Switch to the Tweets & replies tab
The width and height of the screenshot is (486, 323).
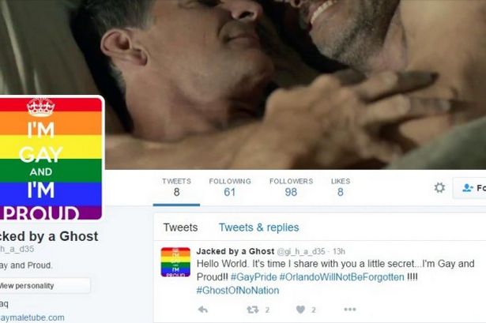pos(259,227)
